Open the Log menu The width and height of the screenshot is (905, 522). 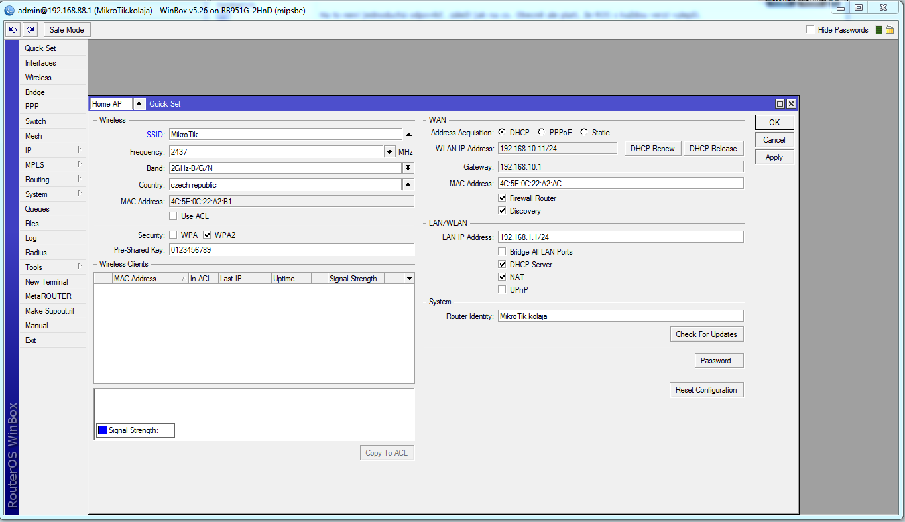click(x=53, y=238)
